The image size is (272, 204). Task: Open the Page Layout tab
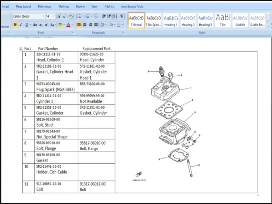pos(24,7)
